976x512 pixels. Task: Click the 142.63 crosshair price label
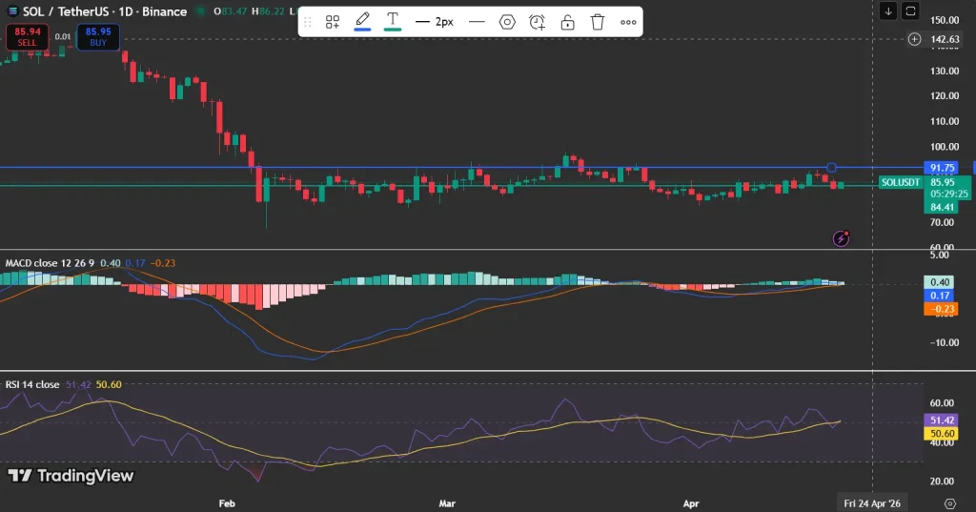tap(945, 39)
